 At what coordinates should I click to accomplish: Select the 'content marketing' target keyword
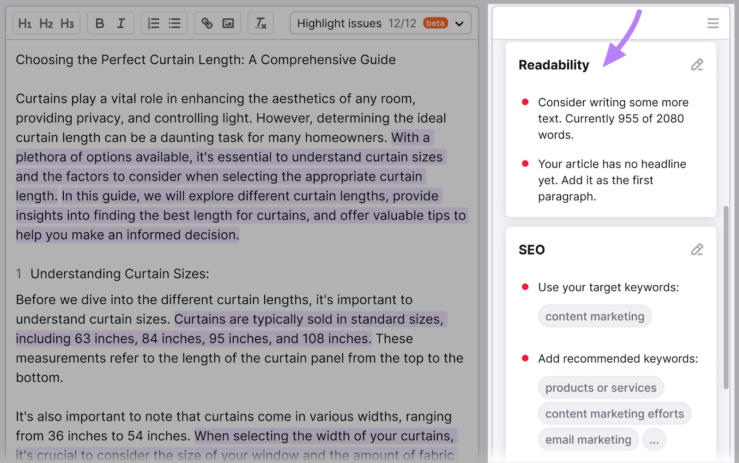point(594,317)
